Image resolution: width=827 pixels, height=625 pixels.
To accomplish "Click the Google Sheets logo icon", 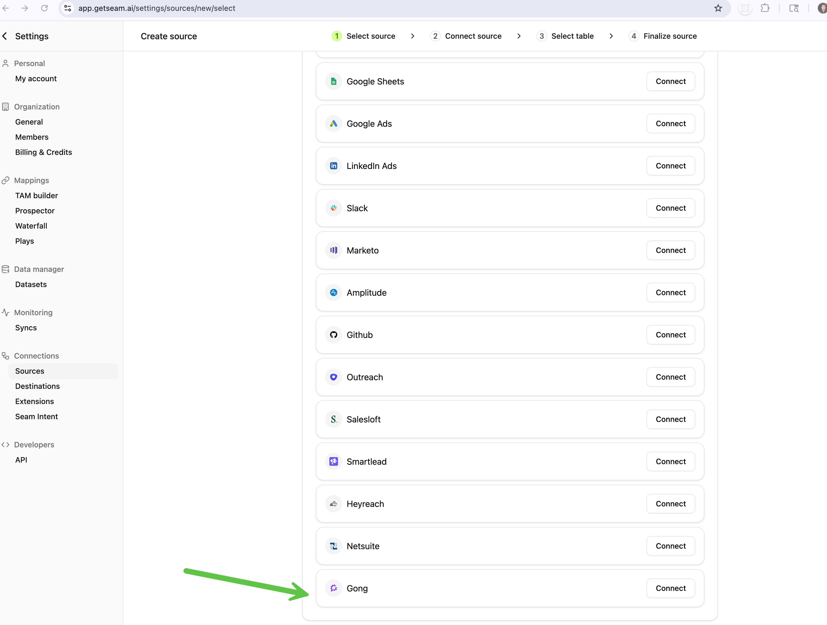I will (333, 82).
